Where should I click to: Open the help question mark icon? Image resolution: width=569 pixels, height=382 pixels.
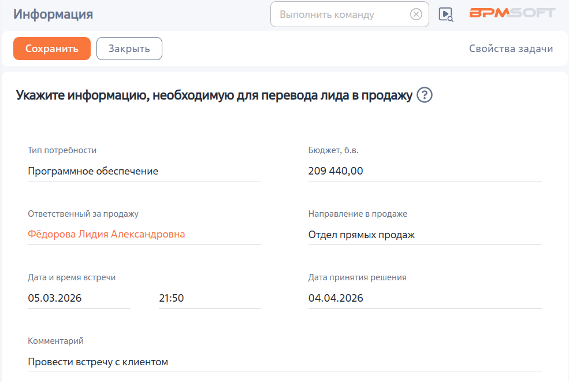[424, 95]
